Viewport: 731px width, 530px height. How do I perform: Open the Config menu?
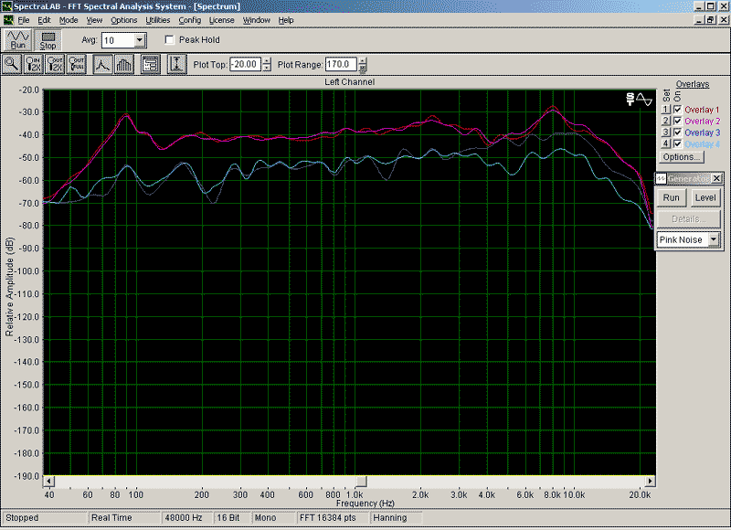point(190,19)
